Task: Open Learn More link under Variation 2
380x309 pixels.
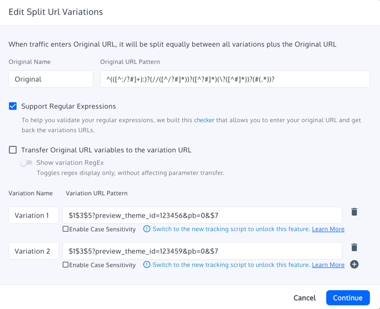Action: pos(328,265)
